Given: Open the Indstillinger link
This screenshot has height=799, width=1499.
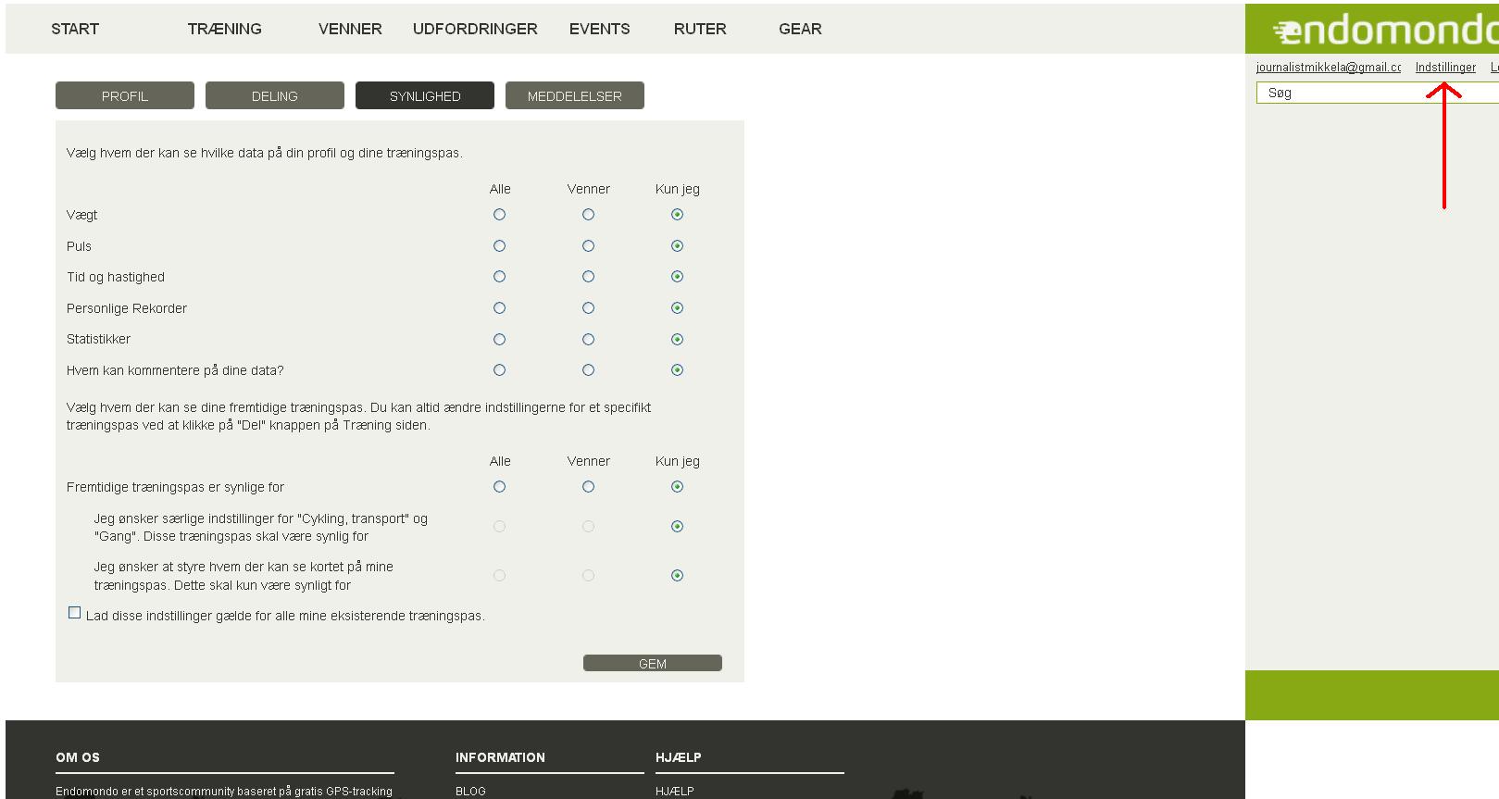Looking at the screenshot, I should tap(1445, 68).
